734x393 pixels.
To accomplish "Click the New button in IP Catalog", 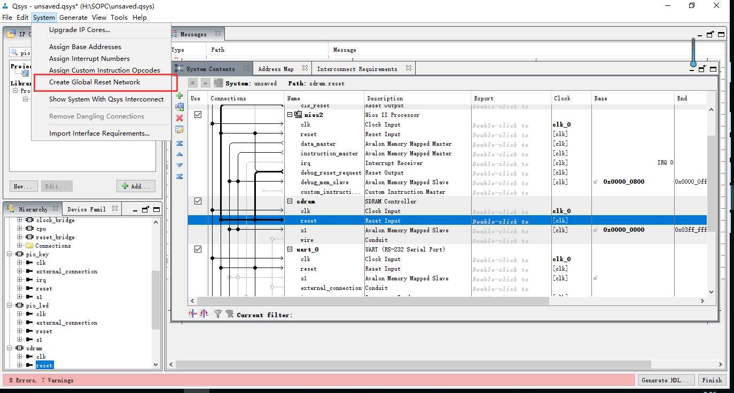I will coord(24,186).
